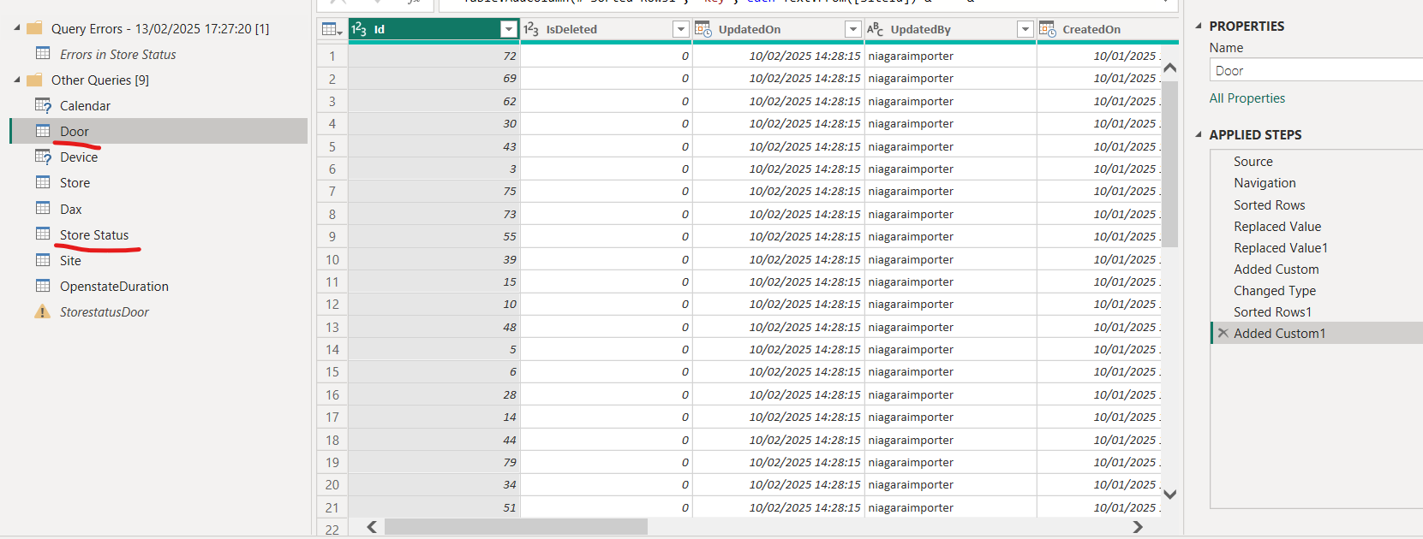Click Id cell with value 72
1423x539 pixels.
click(x=434, y=56)
